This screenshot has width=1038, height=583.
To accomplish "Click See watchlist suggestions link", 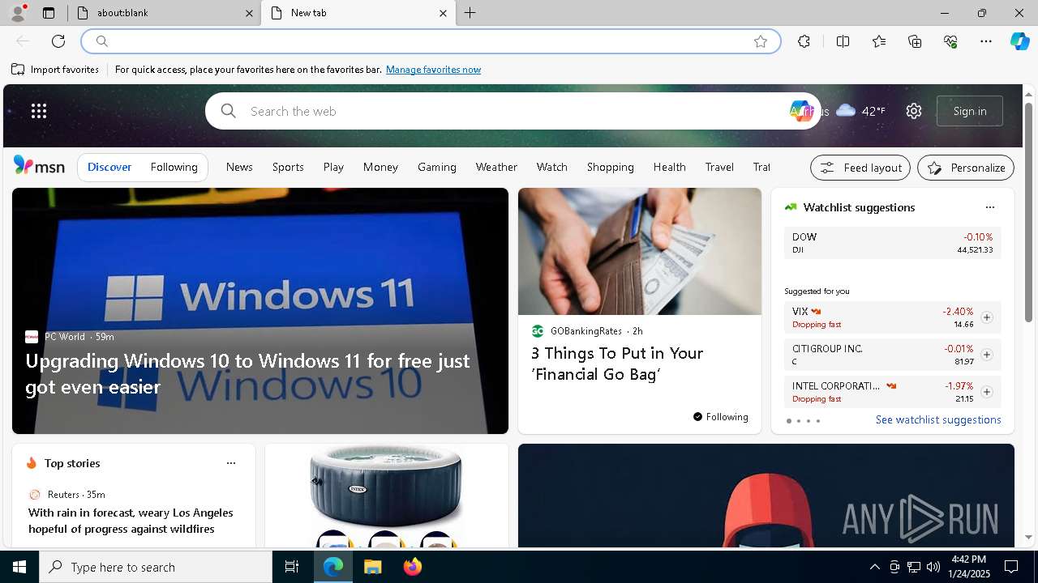I will pyautogui.click(x=938, y=419).
